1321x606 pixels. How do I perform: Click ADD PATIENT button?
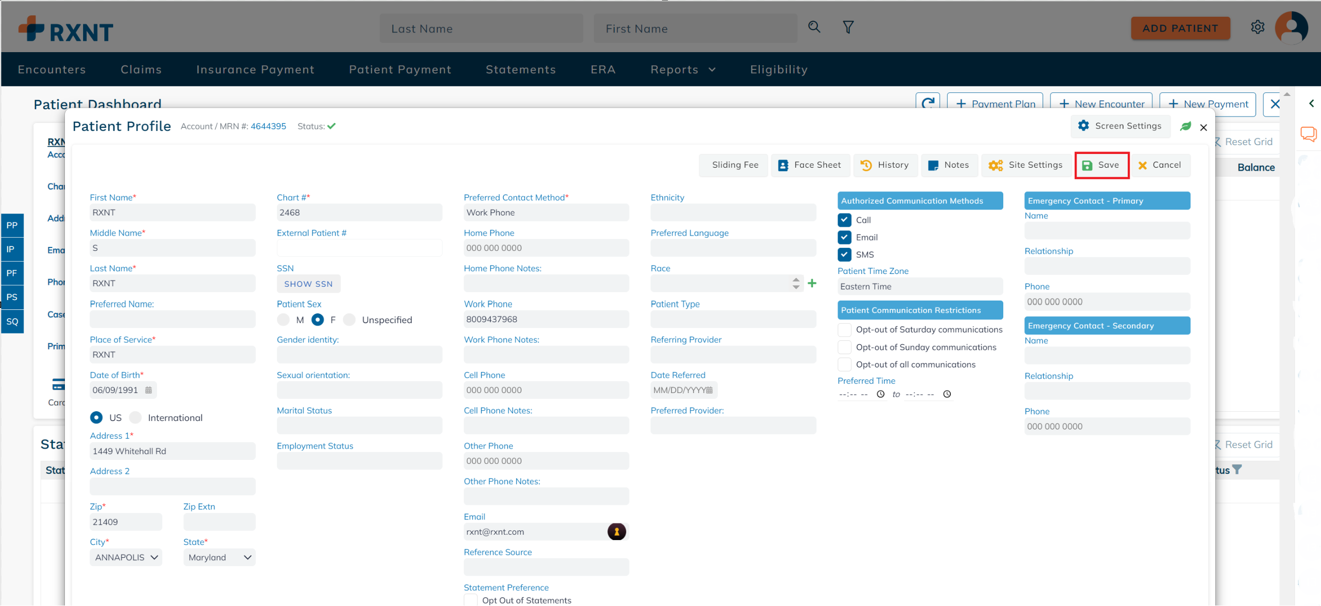pyautogui.click(x=1180, y=28)
